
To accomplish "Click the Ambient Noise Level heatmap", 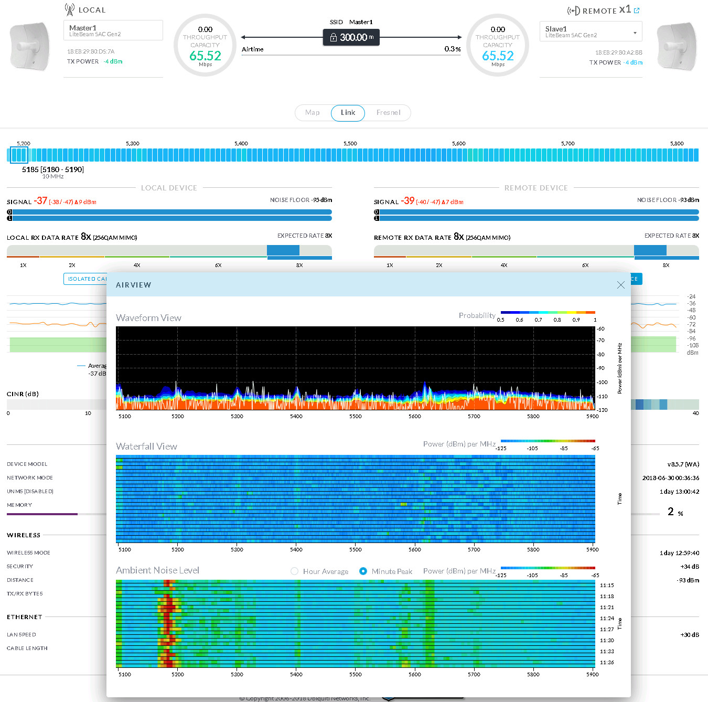I will pos(356,624).
